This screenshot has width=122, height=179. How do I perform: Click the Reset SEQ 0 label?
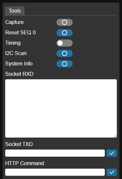point(20,33)
